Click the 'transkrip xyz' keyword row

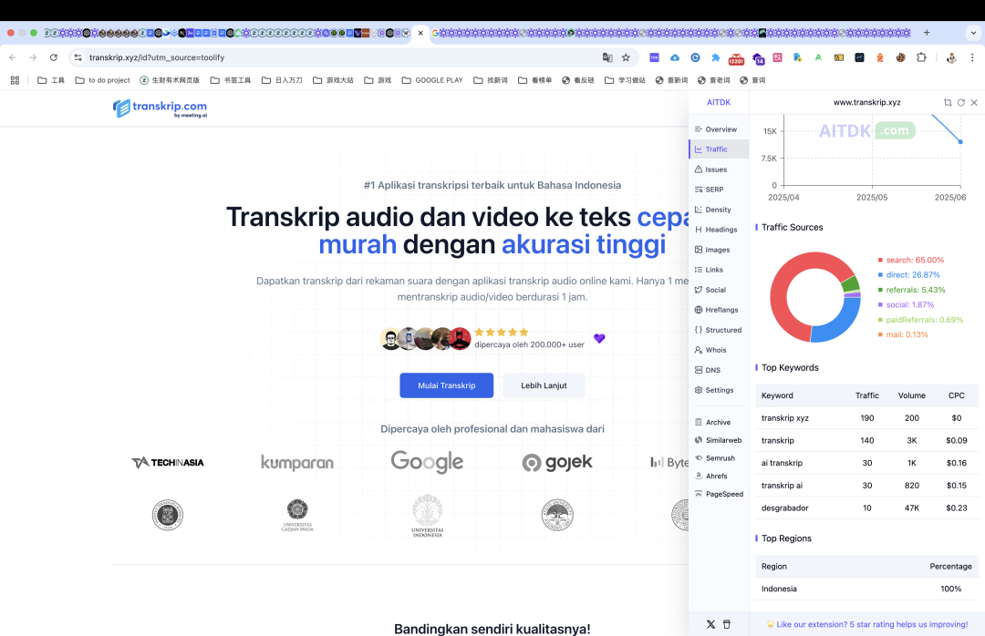point(867,418)
